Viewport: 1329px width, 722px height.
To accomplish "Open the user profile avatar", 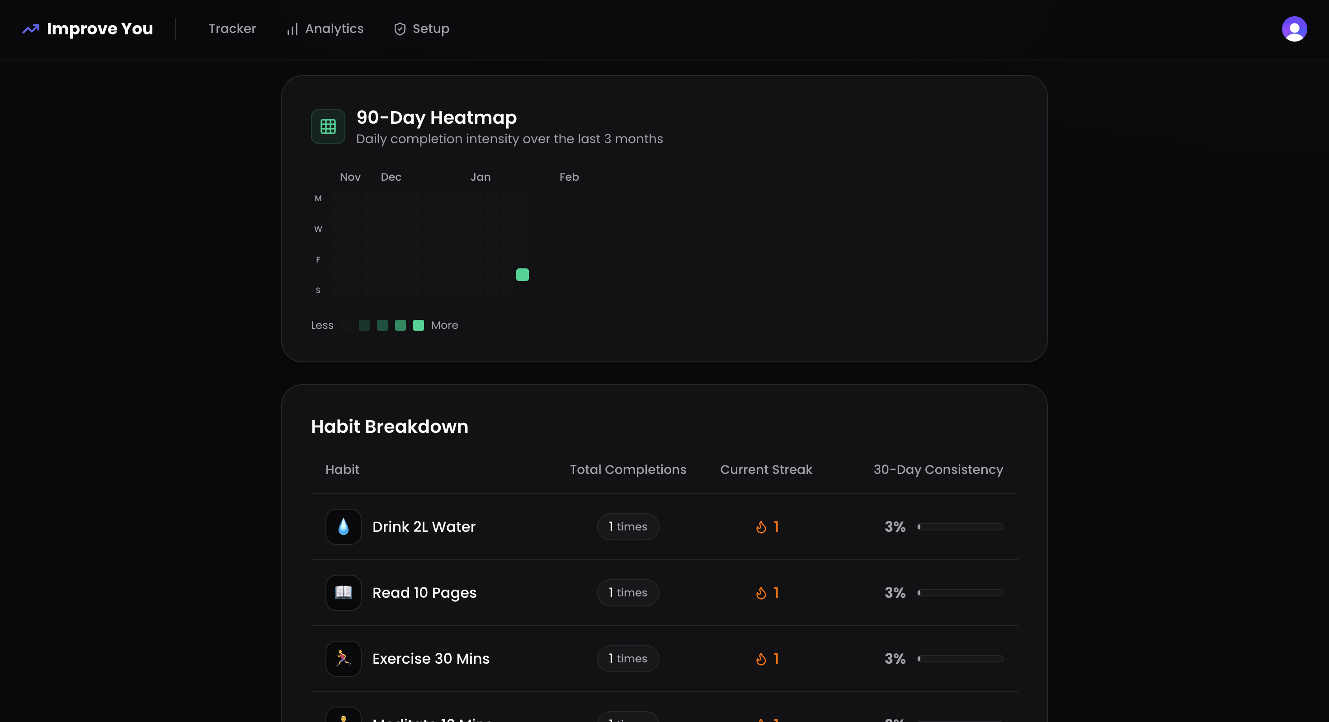I will (1294, 29).
